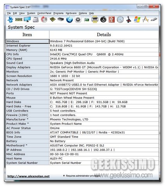Open the memory RAM stick icon
The width and height of the screenshot is (165, 186).
(x=18, y=20)
